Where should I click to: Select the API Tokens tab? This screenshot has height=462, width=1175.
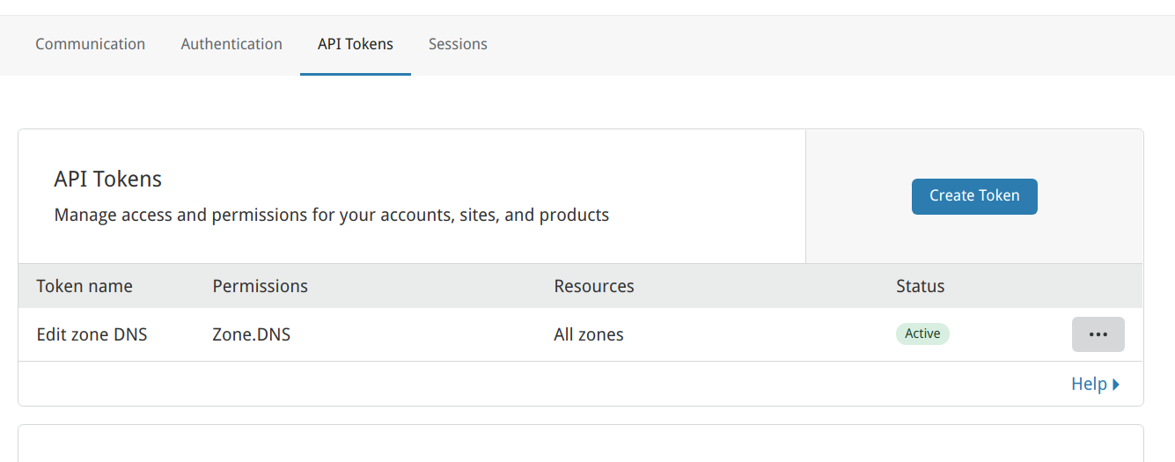point(356,44)
